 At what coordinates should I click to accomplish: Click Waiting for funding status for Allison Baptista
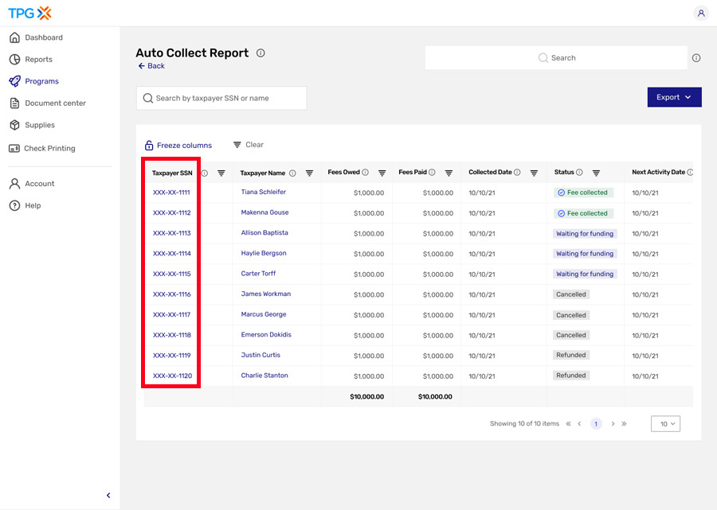(585, 234)
